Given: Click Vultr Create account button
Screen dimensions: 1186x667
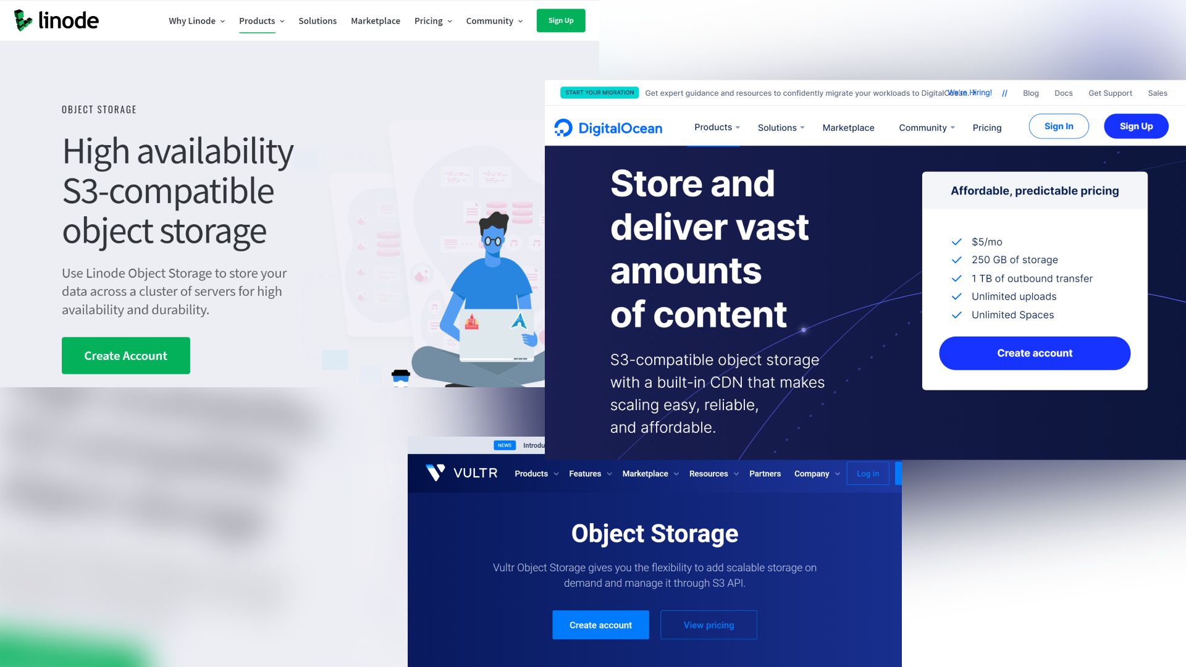Looking at the screenshot, I should click(601, 624).
